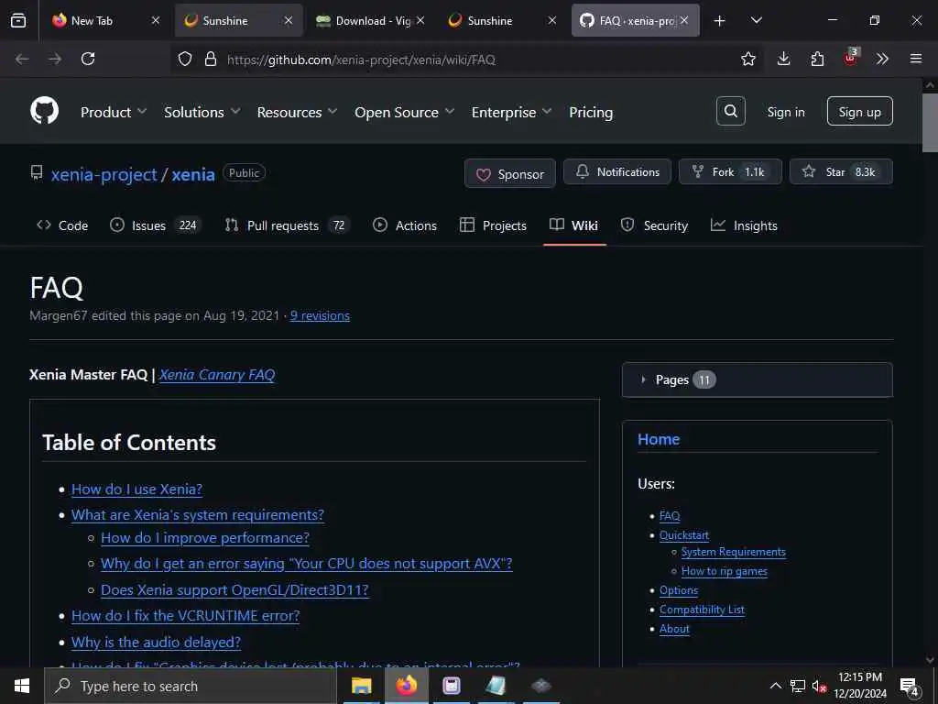Screen dimensions: 938x704
Task: Open the notification center icon
Action: 910,686
